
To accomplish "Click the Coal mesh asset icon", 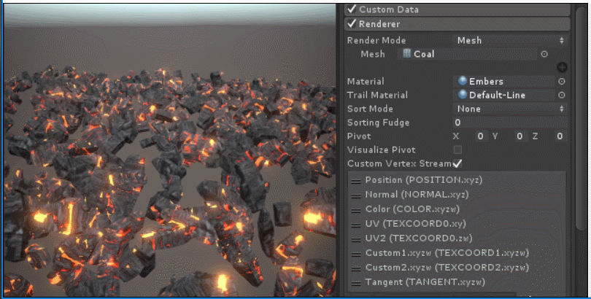I will coord(406,53).
